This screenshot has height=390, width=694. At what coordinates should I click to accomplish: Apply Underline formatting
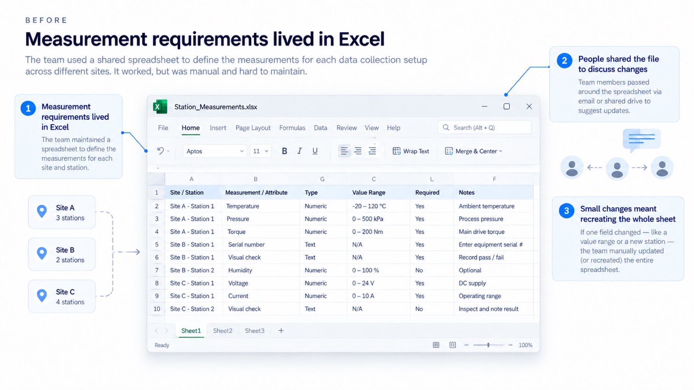[315, 151]
